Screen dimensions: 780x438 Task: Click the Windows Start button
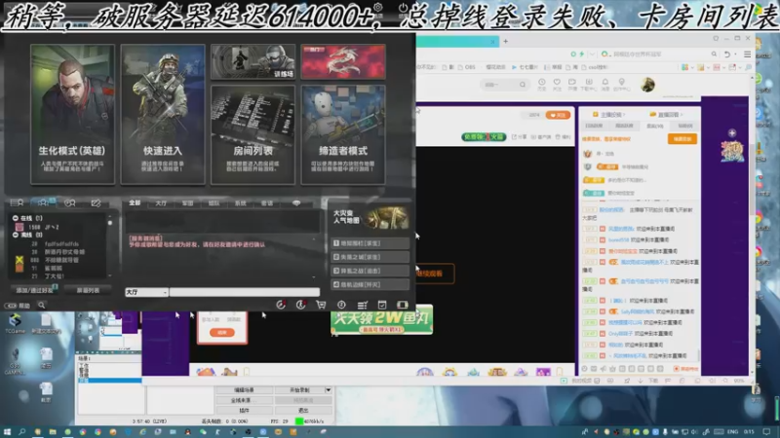click(x=7, y=432)
